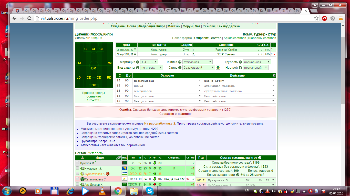Click the red badge next to Жуббатханов А.
The width and height of the screenshot is (350, 196).
[108, 174]
